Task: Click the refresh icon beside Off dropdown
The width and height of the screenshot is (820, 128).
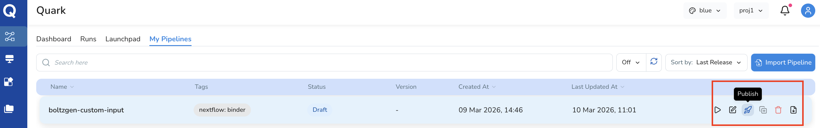Action: (654, 62)
